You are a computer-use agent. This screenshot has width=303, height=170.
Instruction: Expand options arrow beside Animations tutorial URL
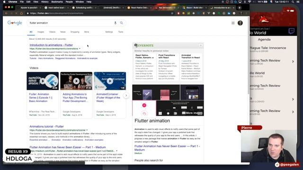[87, 130]
